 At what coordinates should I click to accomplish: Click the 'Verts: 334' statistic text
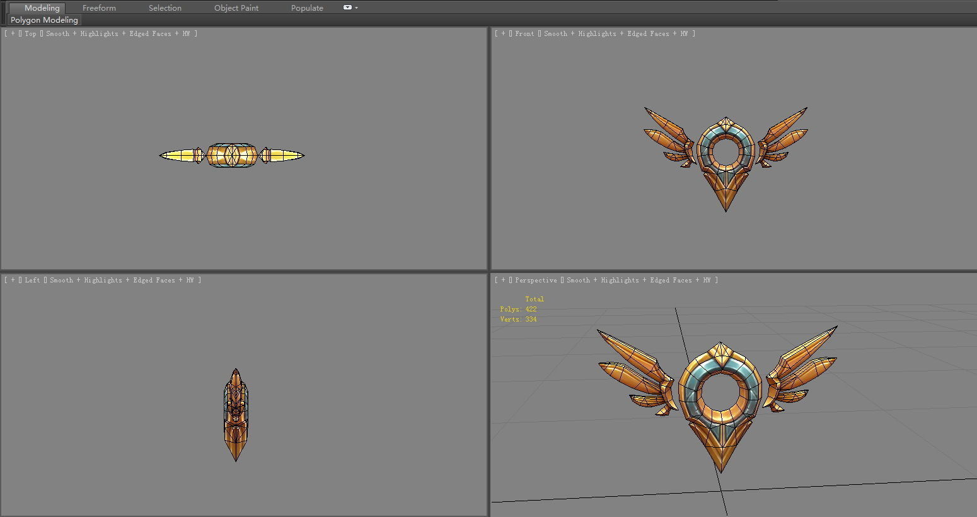pyautogui.click(x=518, y=319)
